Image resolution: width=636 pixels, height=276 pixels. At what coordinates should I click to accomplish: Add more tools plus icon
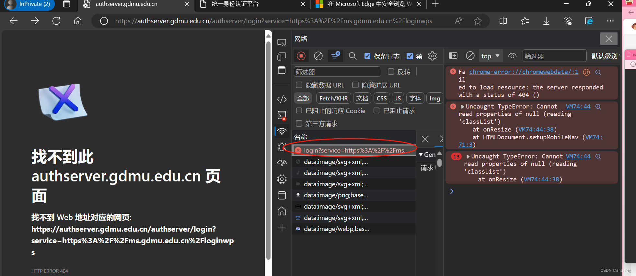[x=282, y=228]
